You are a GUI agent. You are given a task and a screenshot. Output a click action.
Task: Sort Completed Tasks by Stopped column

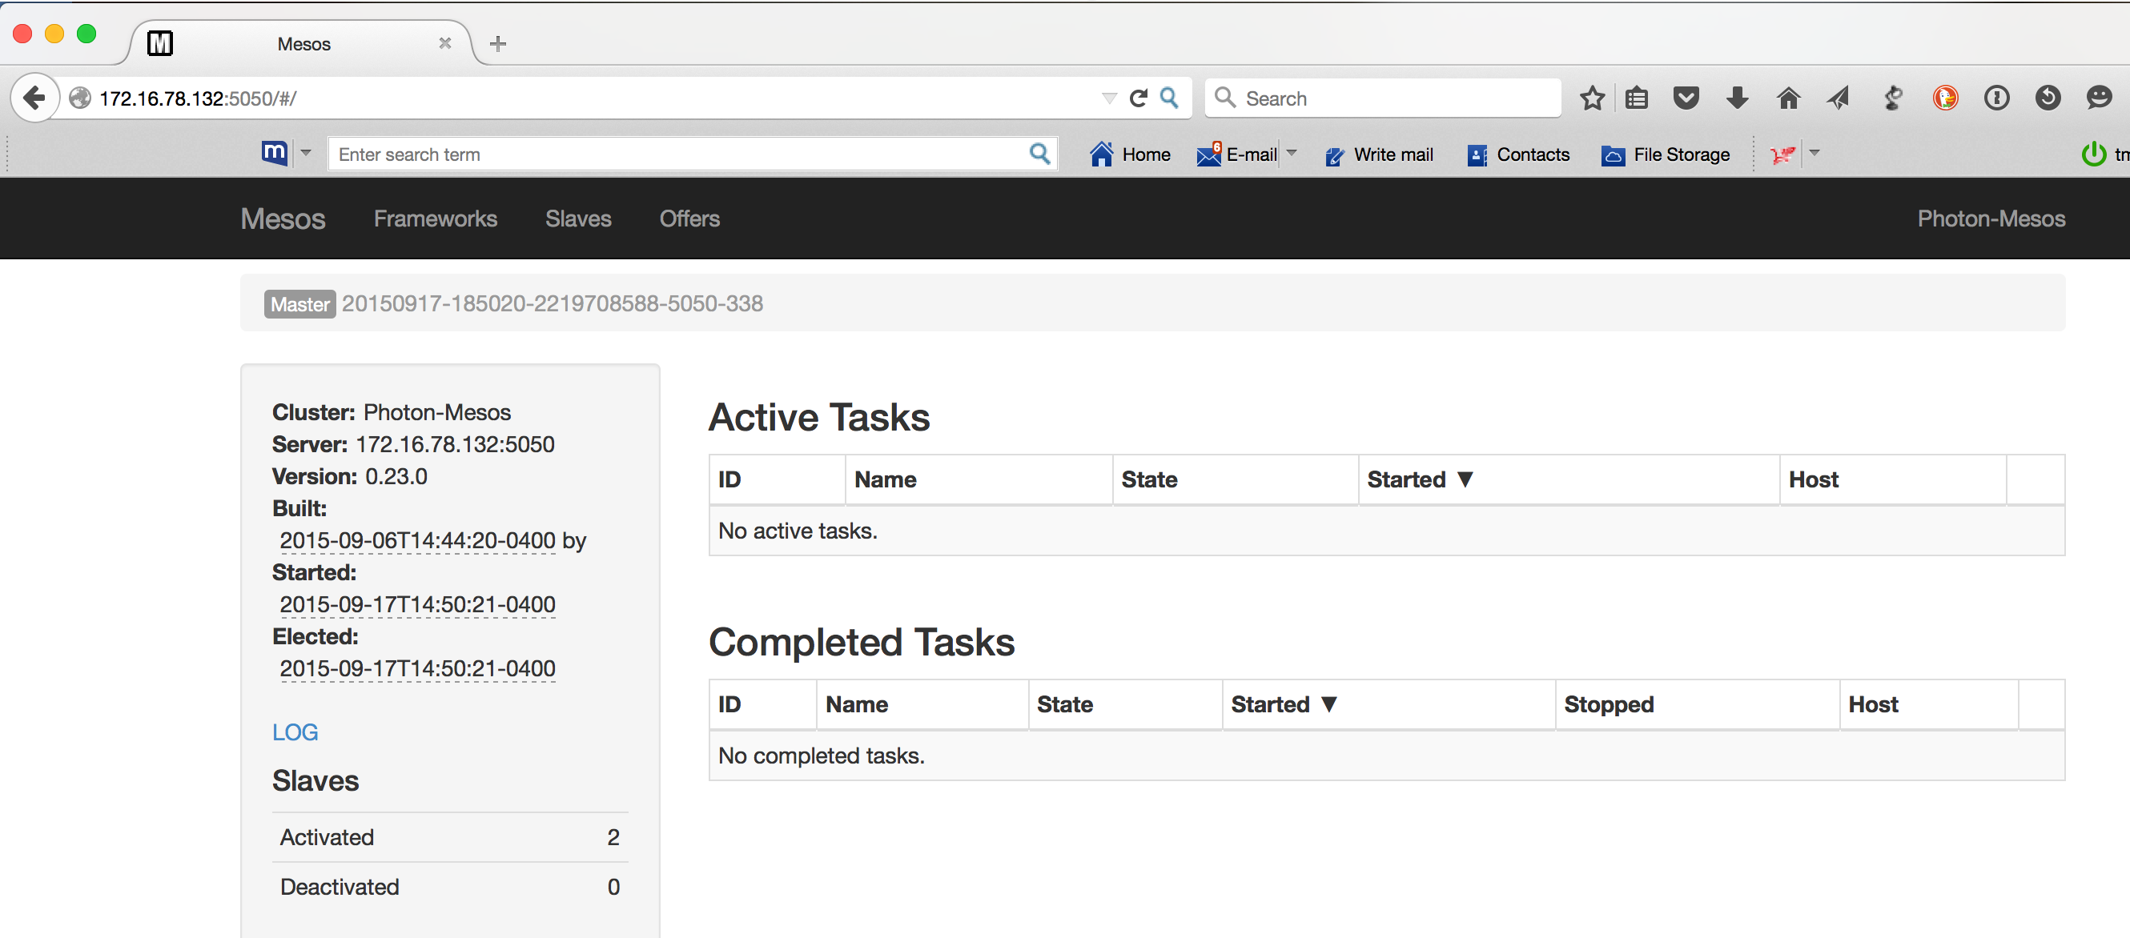point(1608,704)
